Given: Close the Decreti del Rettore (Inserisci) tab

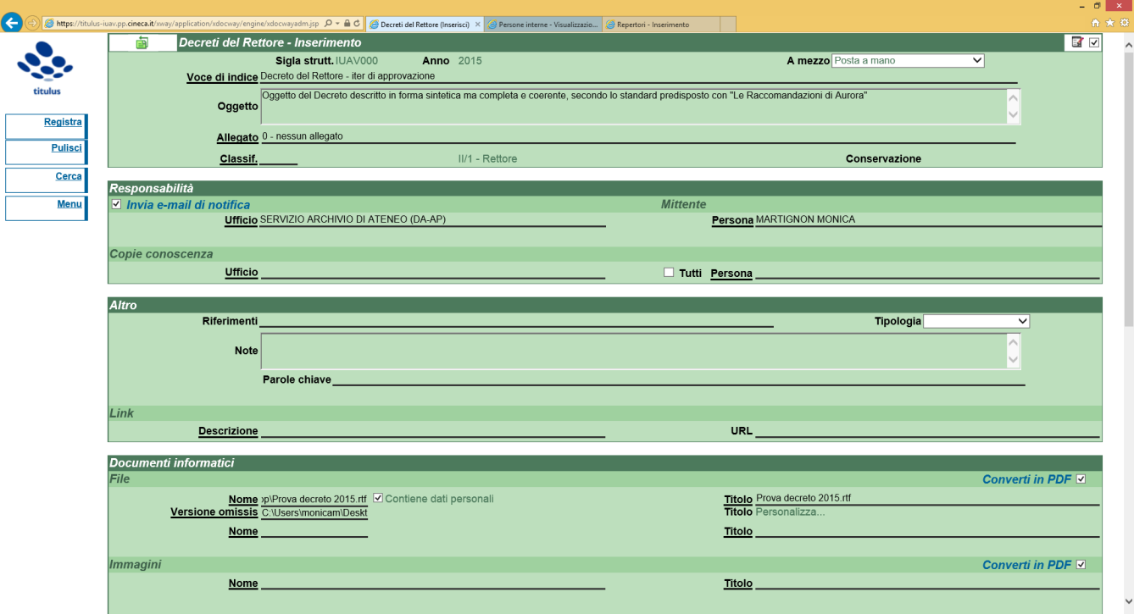Looking at the screenshot, I should (476, 25).
